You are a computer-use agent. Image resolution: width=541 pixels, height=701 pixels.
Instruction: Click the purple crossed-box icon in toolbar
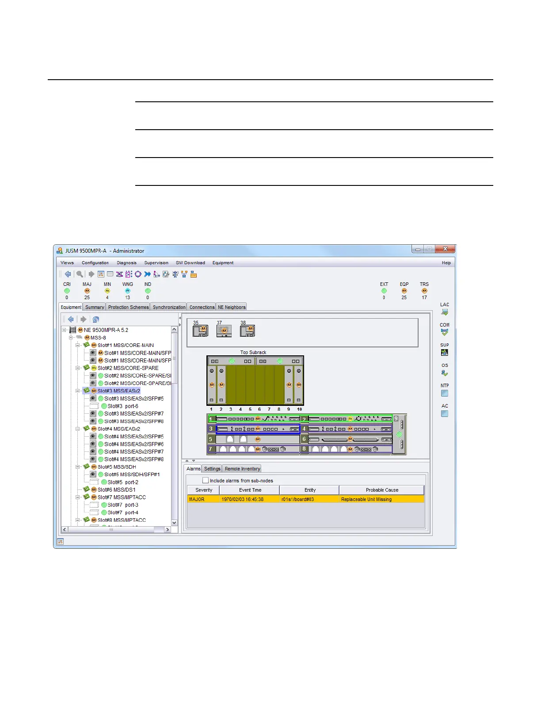(x=119, y=274)
